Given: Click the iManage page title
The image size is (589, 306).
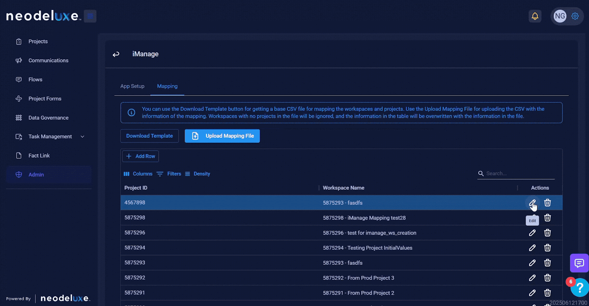Looking at the screenshot, I should tap(145, 54).
